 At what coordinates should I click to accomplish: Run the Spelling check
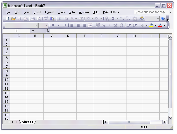tap(46, 18)
